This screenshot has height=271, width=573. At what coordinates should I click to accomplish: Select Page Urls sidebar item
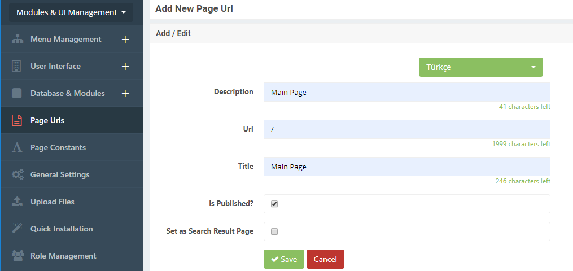click(x=72, y=120)
